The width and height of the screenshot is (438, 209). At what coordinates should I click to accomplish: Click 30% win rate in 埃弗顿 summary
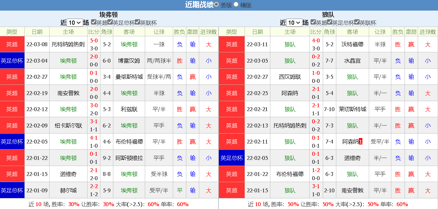tap(74, 204)
